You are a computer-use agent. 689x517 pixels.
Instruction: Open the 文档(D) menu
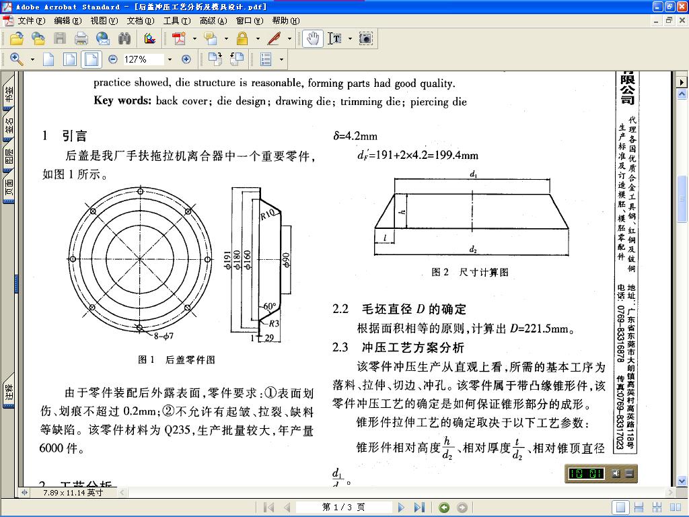pos(141,21)
